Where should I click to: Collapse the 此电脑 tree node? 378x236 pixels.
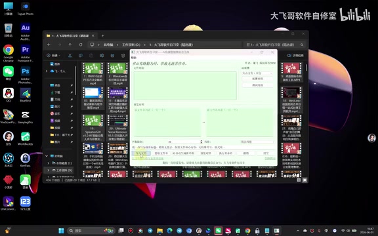(x=47, y=156)
